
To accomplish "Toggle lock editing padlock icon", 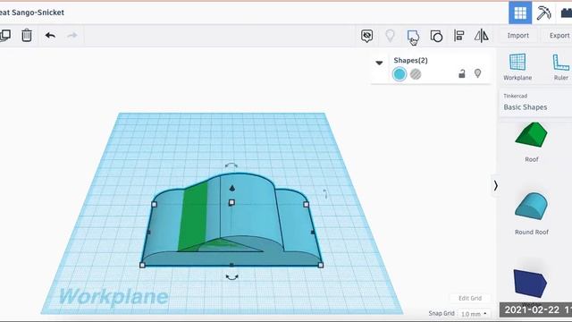I will click(462, 73).
